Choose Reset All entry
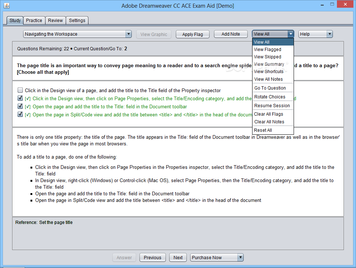Image resolution: width=356 pixels, height=268 pixels. (x=273, y=130)
